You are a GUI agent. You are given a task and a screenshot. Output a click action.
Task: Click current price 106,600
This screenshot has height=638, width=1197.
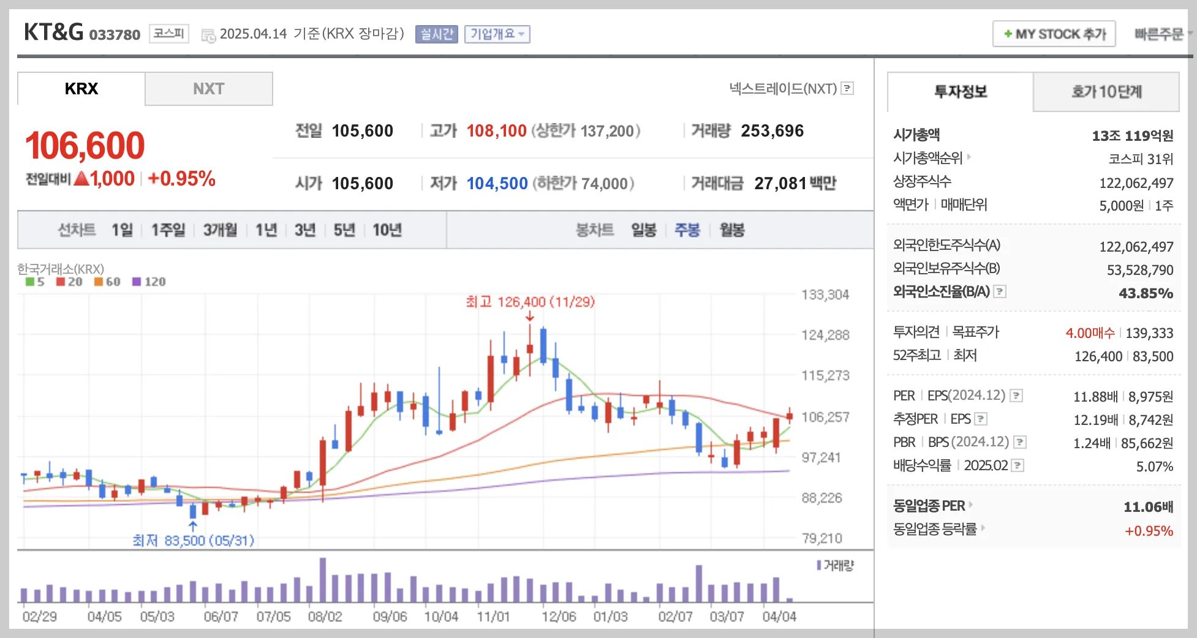coord(85,146)
